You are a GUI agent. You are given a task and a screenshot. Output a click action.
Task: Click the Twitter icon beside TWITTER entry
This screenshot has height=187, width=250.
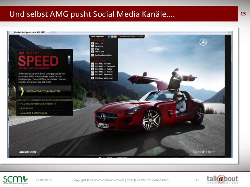click(x=92, y=43)
